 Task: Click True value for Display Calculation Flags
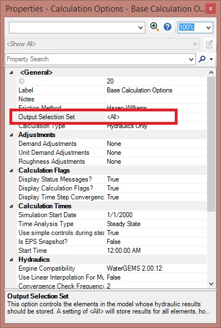point(113,188)
